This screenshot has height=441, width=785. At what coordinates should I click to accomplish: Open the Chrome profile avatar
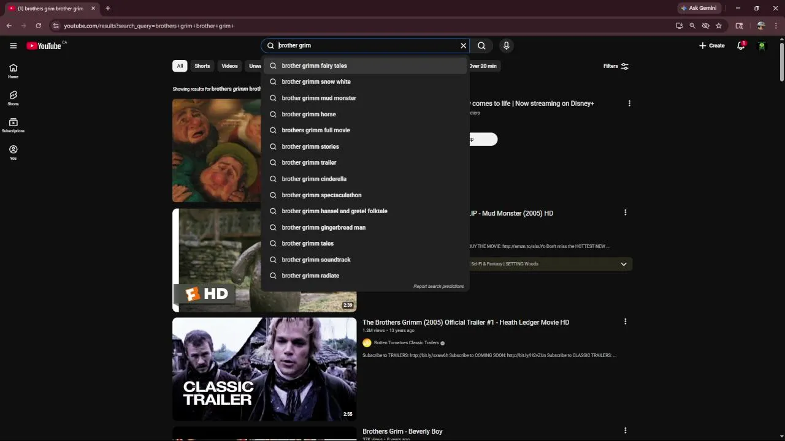coord(761,26)
